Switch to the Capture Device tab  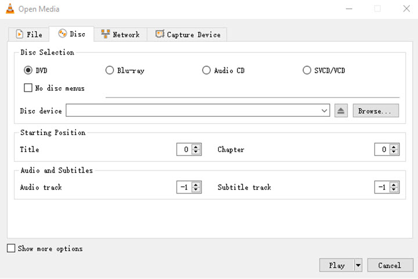(187, 34)
